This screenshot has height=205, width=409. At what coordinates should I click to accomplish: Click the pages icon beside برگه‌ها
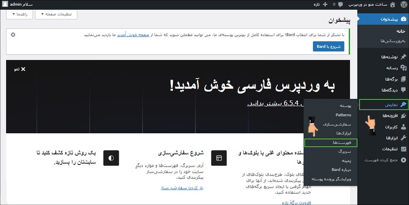403,79
